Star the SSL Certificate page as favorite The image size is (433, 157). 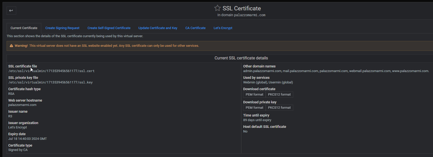click(217, 8)
